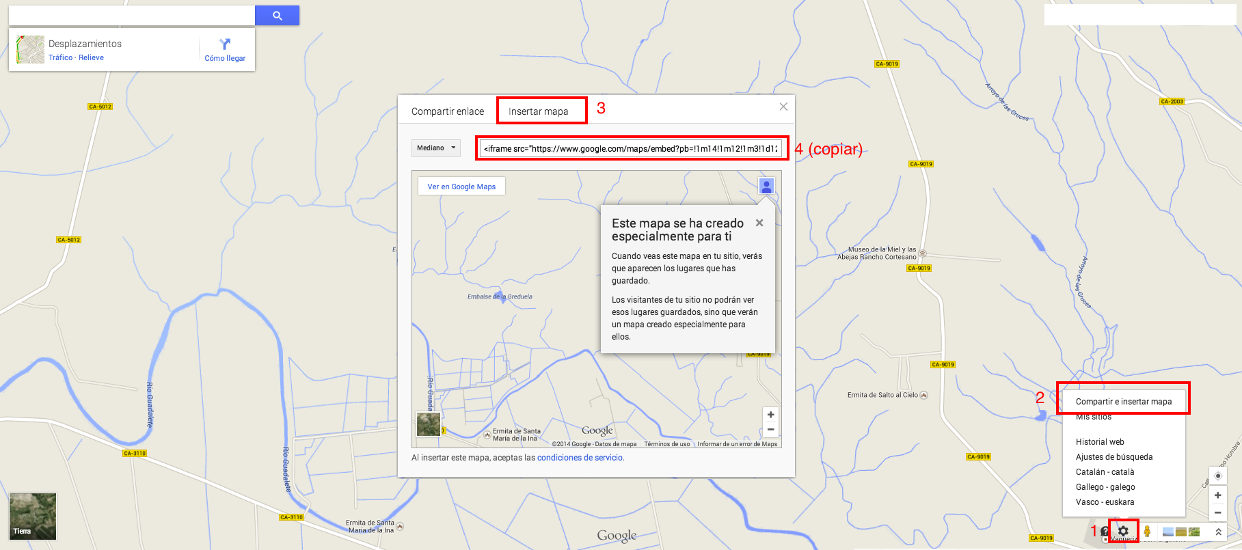Click the Tráfico link
This screenshot has height=550, width=1242.
tap(60, 57)
